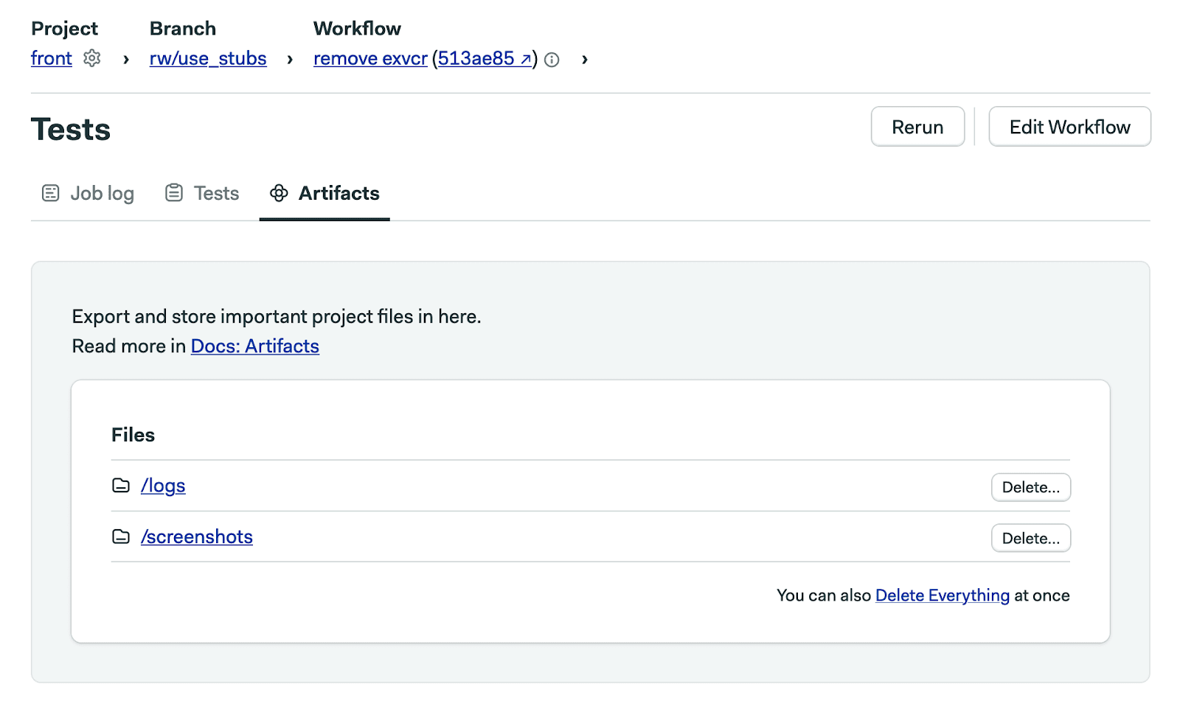Click the info icon next to the workflow
Viewport: 1180px width, 709px height.
(x=552, y=60)
